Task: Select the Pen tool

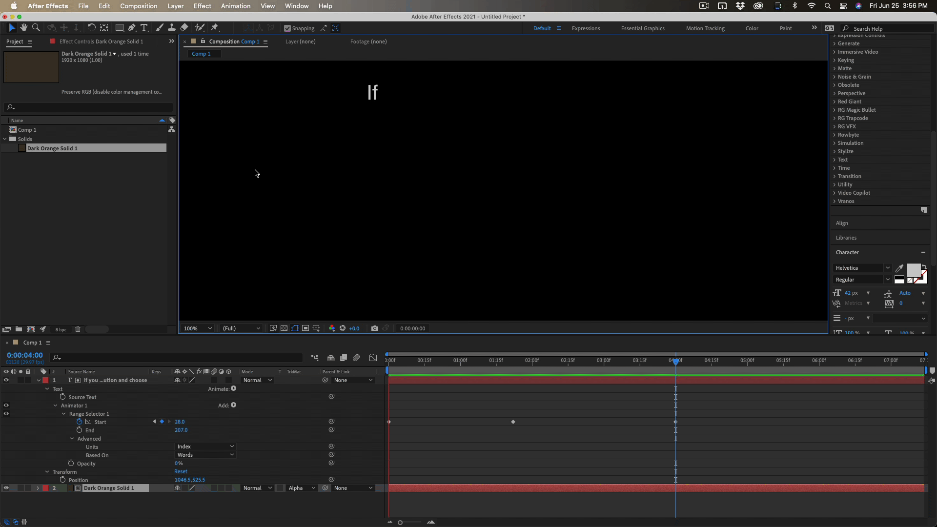Action: coord(132,28)
